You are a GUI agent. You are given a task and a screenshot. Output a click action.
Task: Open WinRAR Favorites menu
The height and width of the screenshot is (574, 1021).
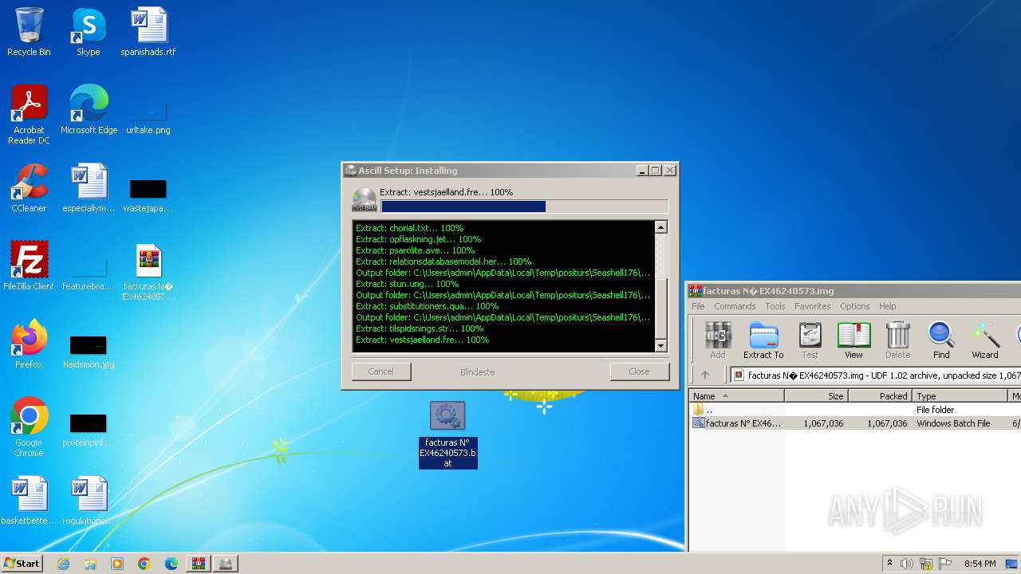812,306
